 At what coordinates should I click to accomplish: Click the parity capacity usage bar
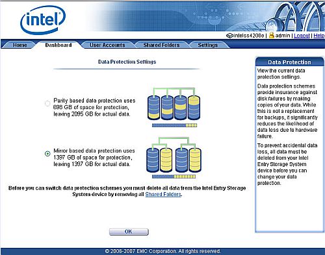click(x=174, y=125)
